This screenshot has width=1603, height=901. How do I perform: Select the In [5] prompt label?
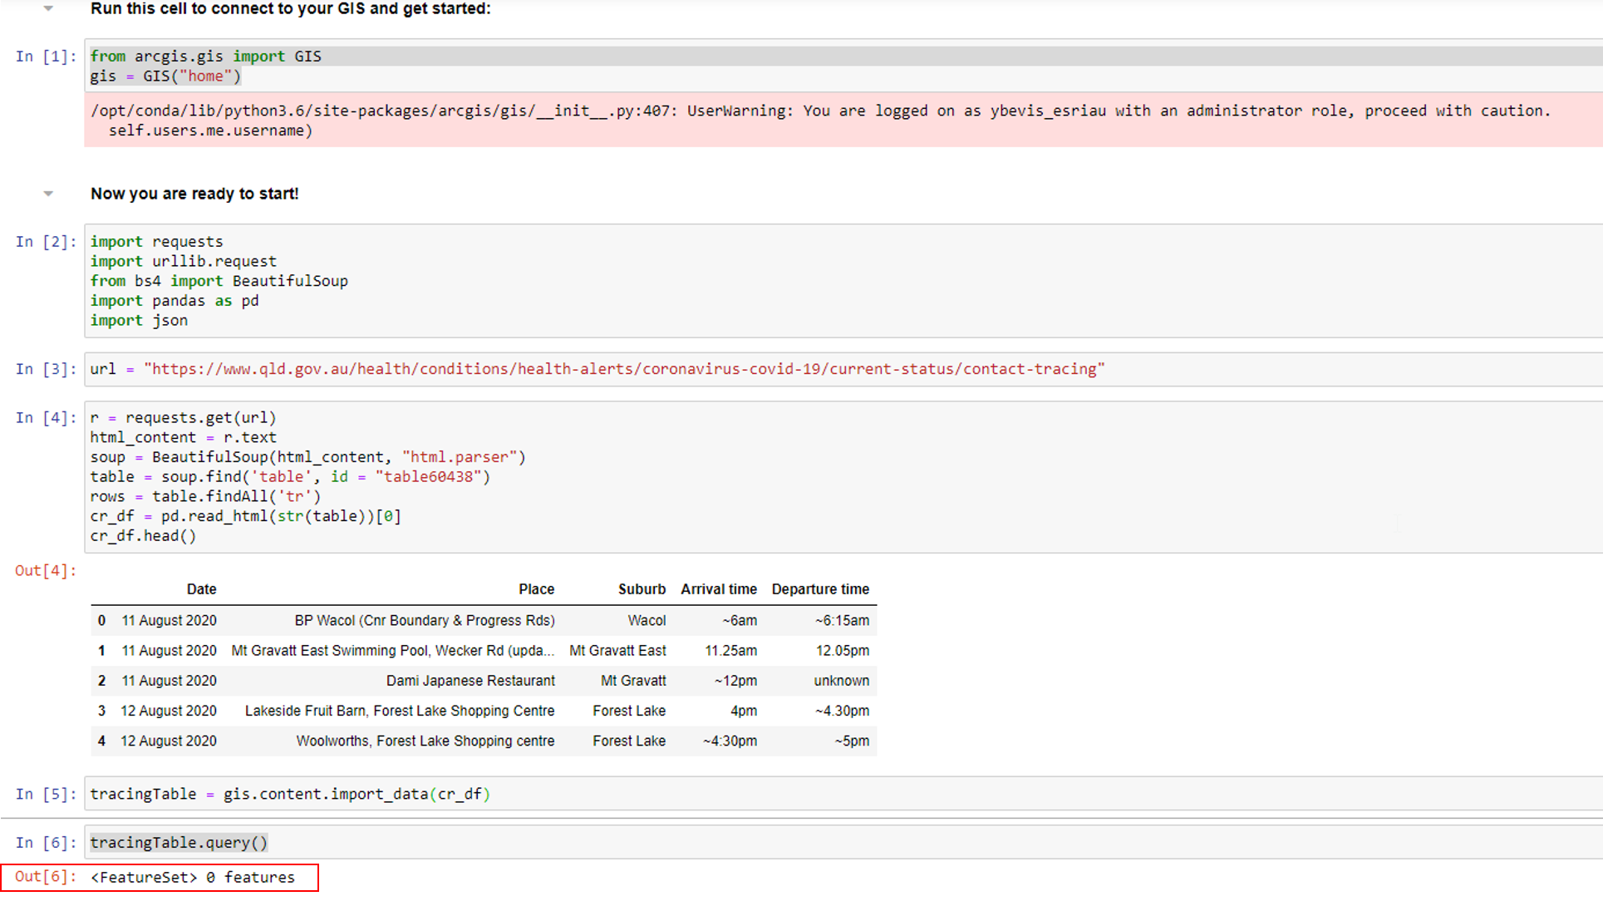point(46,795)
